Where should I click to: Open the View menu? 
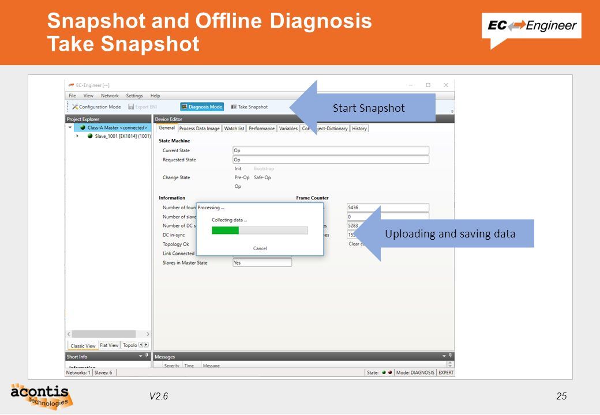coord(88,96)
